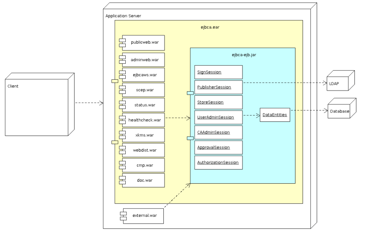Select the DataEntities object
373x241 pixels.
tap(275, 115)
